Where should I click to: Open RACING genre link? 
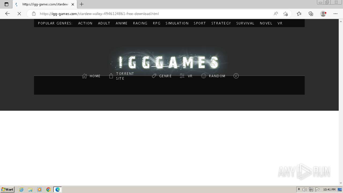[140, 23]
